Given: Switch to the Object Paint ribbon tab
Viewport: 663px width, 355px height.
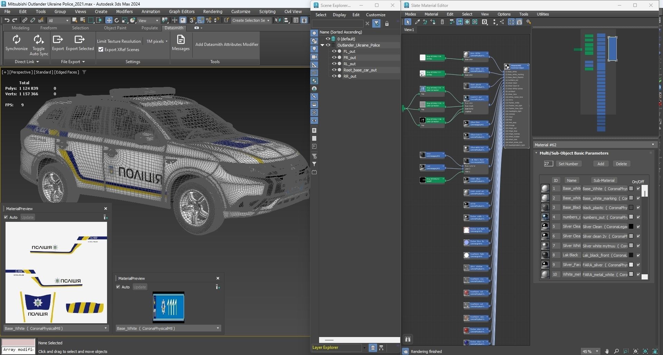Looking at the screenshot, I should tap(115, 28).
